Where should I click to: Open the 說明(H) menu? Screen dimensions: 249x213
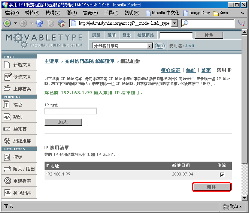[132, 13]
